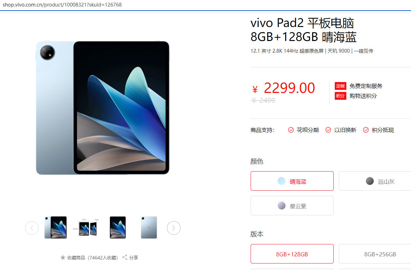Open the front screen only thumbnail
The height and width of the screenshot is (270, 411).
118,228
